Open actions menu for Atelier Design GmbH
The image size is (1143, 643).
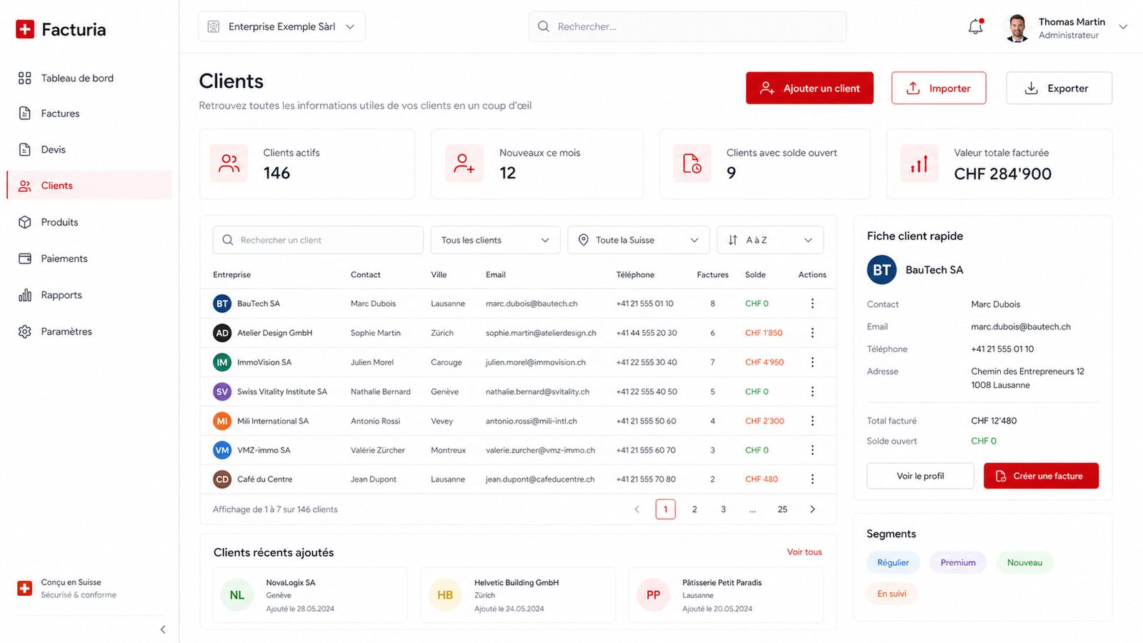point(812,333)
